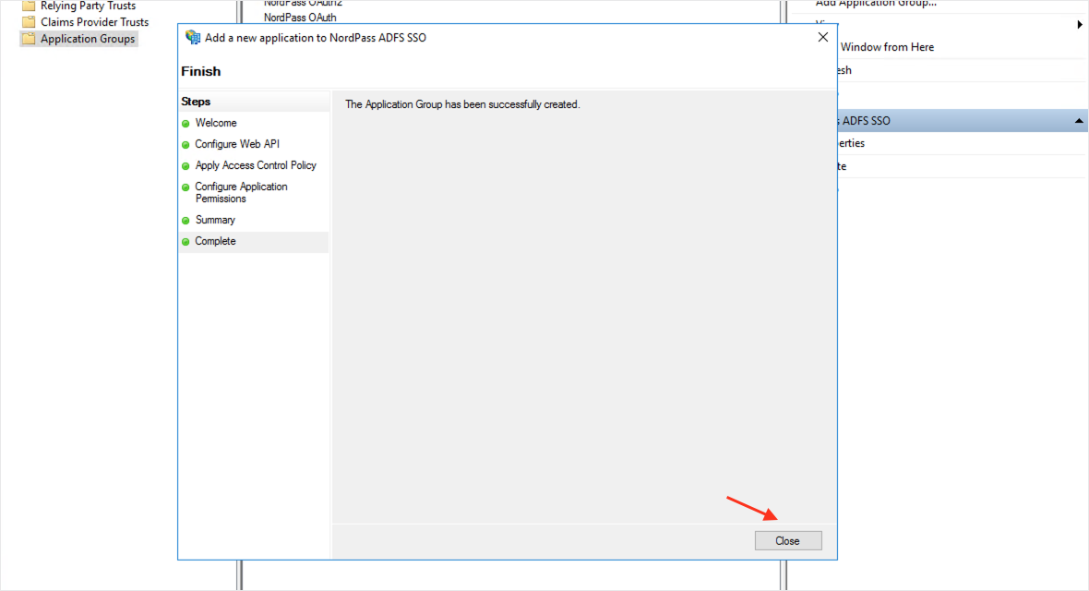1089x591 pixels.
Task: Select Application Groups in the tree
Action: coord(88,39)
